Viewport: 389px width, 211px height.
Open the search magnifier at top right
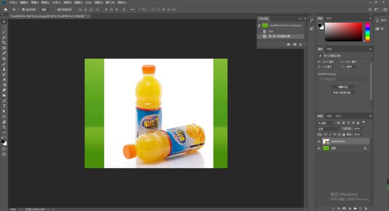pyautogui.click(x=370, y=9)
